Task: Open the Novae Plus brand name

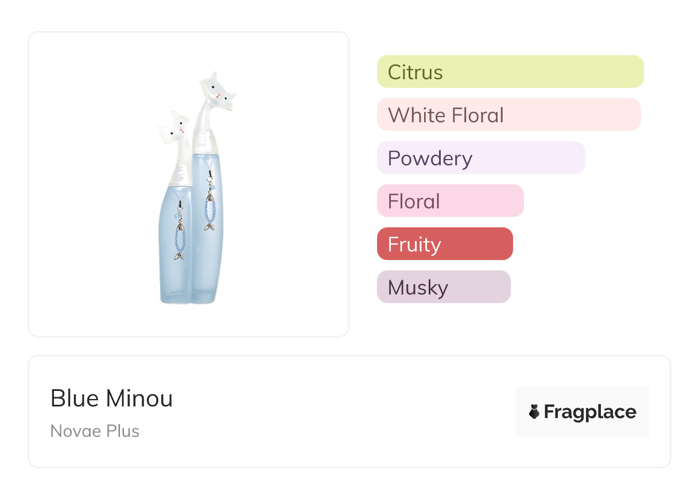Action: 95,431
